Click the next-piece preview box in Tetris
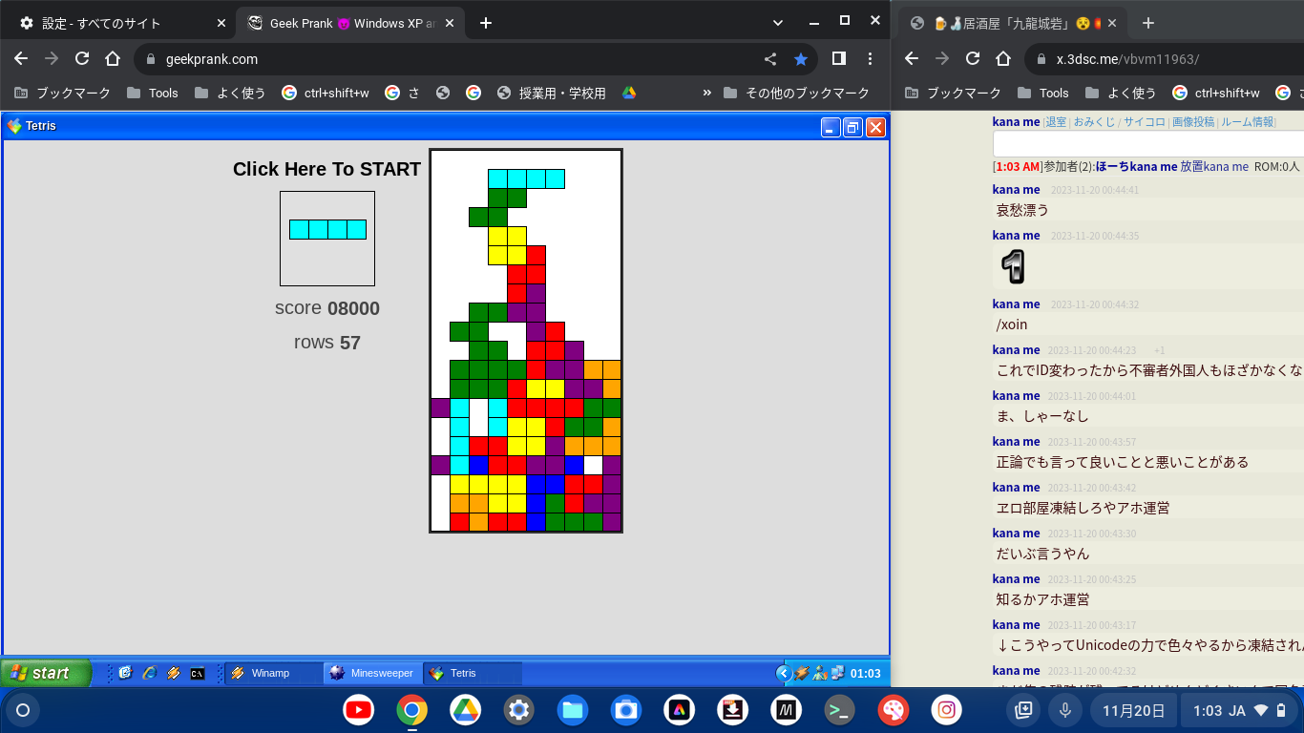The height and width of the screenshot is (733, 1304). point(327,239)
